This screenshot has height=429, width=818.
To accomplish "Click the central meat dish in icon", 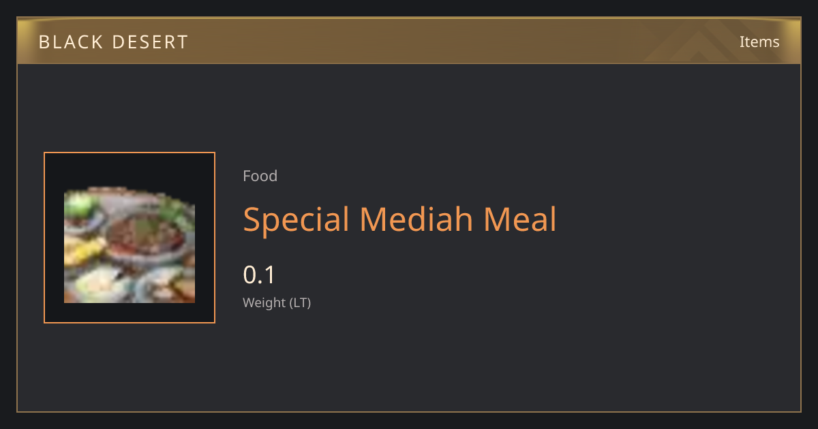I will (146, 236).
